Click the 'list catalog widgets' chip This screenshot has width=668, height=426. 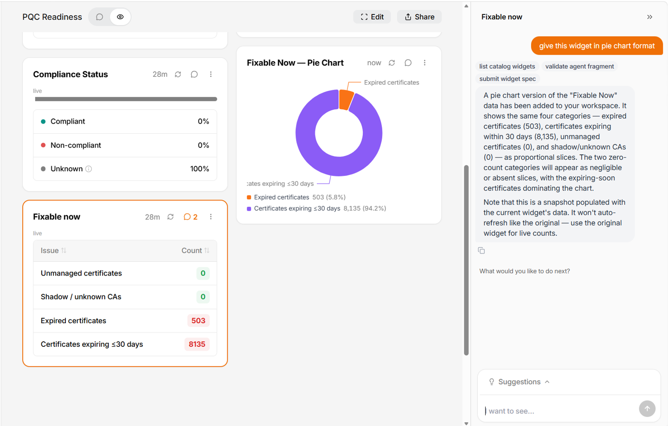point(507,66)
